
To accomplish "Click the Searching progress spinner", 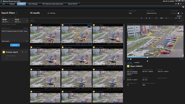I will [x=48, y=13].
